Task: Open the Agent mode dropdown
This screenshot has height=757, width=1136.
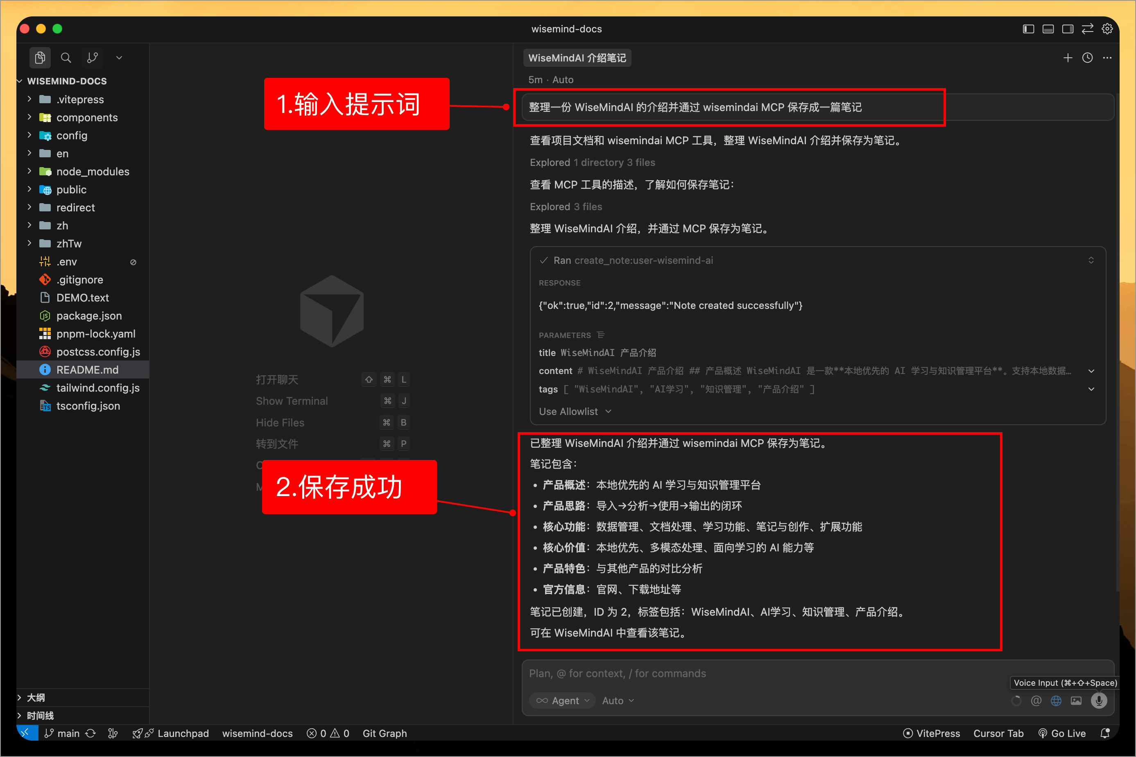Action: pos(562,700)
